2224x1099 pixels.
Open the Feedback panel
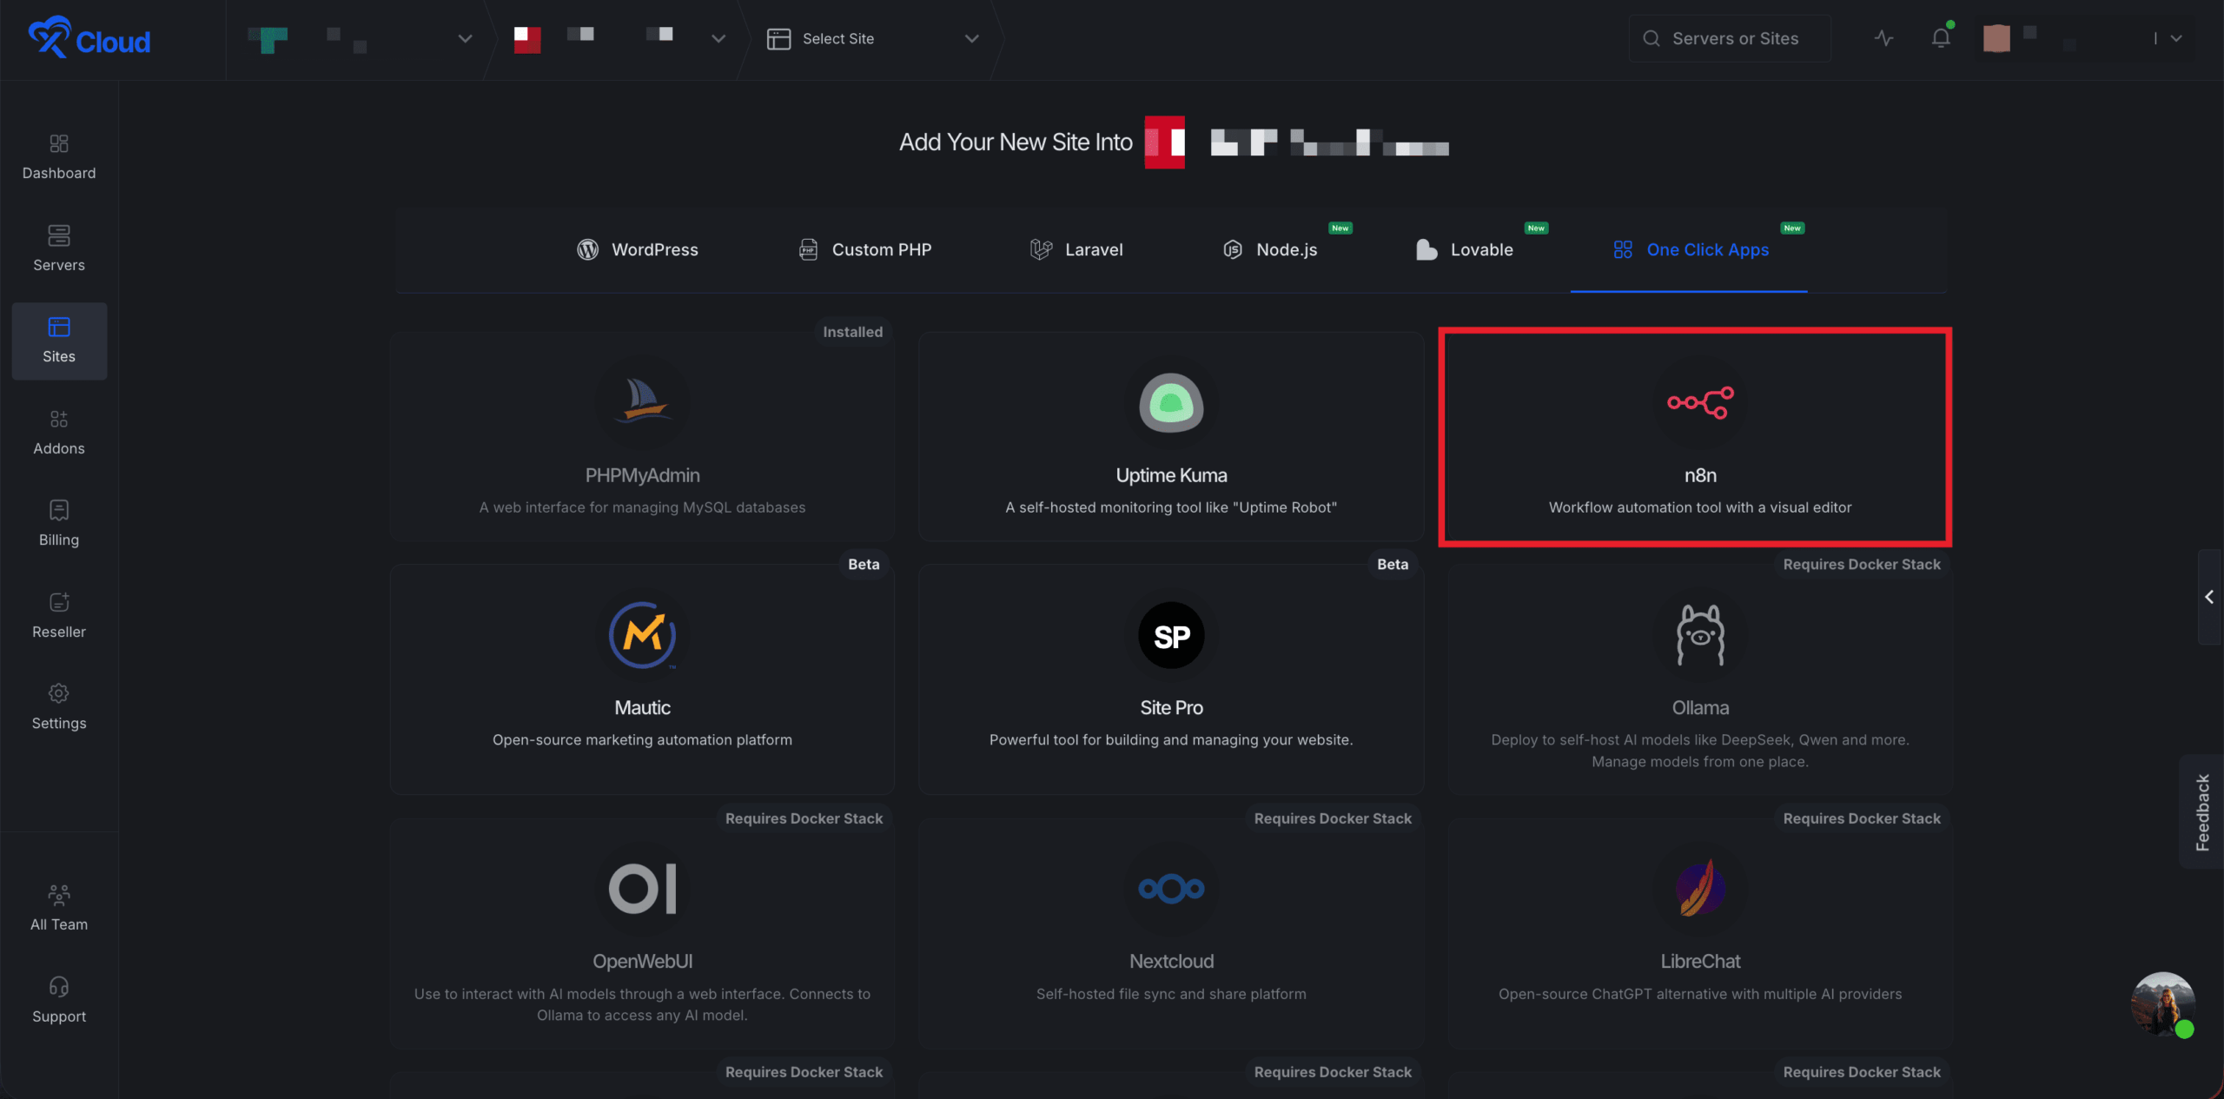2204,812
